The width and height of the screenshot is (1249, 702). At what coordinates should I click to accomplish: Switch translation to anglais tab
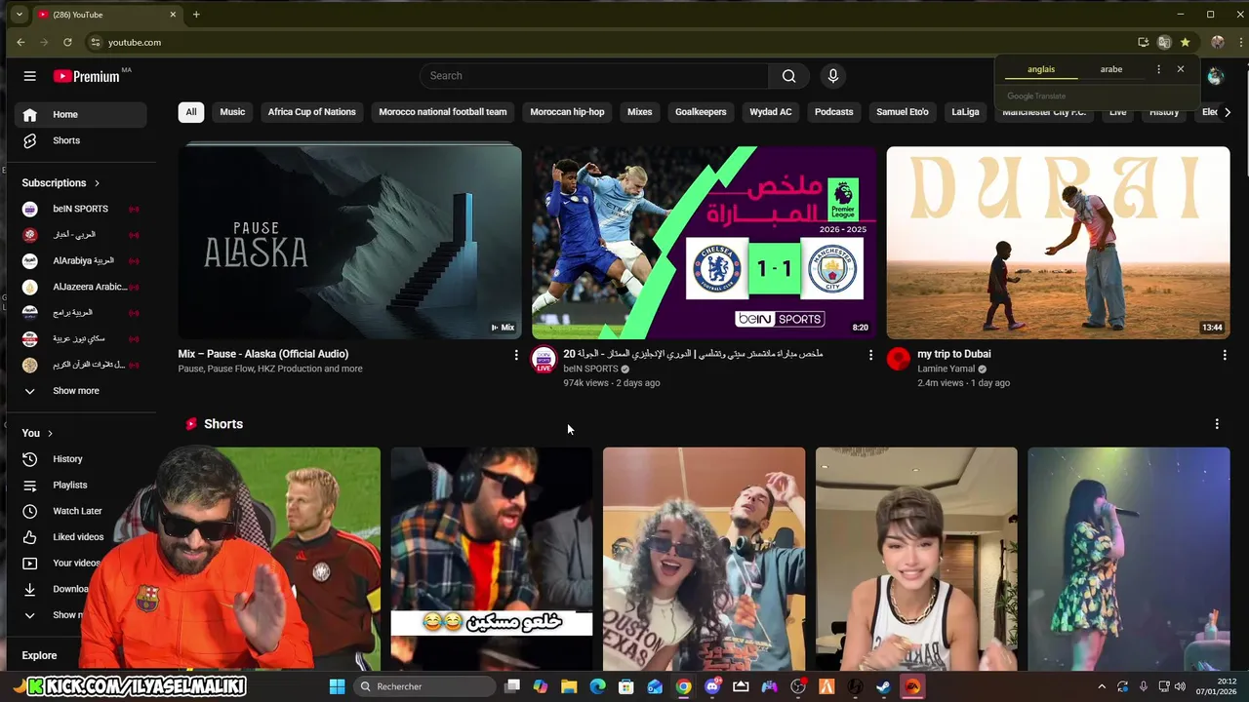1041,69
